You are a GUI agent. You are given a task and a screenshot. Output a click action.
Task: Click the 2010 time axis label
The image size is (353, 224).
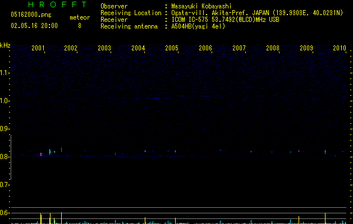coord(340,48)
